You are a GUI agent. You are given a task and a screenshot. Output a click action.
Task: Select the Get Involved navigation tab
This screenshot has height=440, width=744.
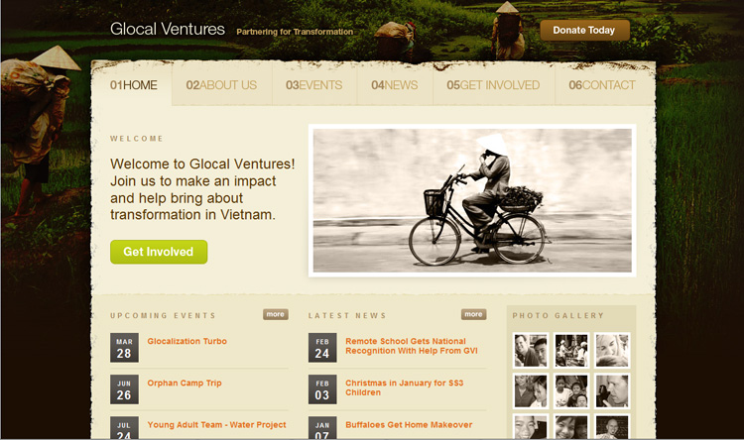tap(493, 85)
